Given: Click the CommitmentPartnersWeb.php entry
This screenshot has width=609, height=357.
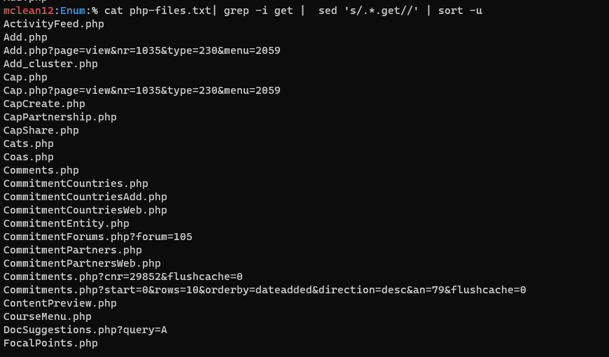Looking at the screenshot, I should (82, 264).
